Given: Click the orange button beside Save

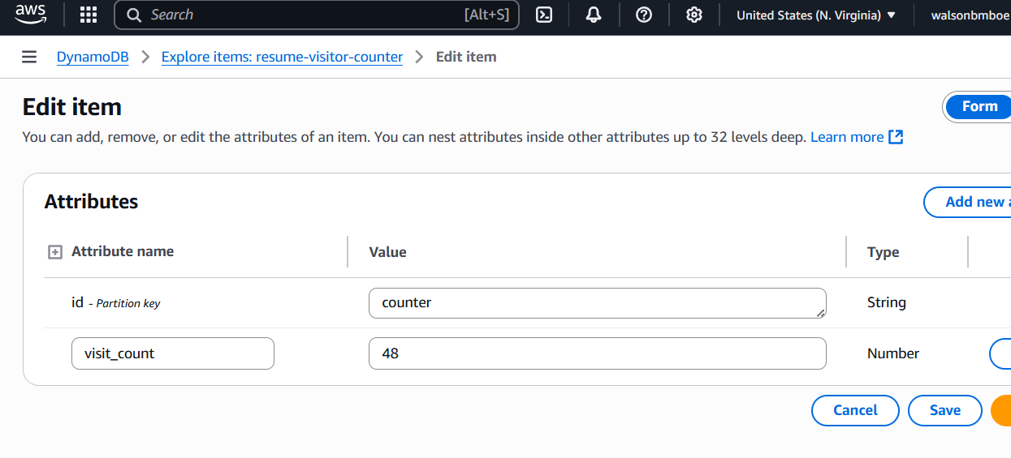Looking at the screenshot, I should (1001, 410).
